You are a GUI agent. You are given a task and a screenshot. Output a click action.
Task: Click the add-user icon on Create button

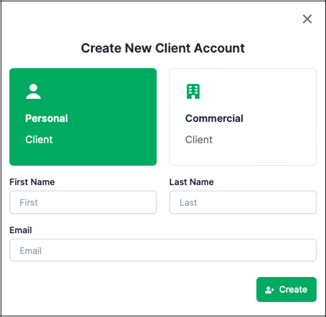coord(269,290)
